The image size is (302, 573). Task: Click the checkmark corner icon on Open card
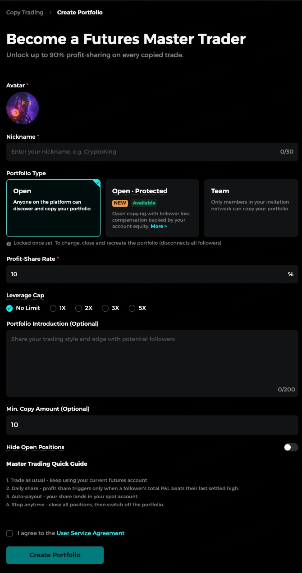pyautogui.click(x=96, y=183)
